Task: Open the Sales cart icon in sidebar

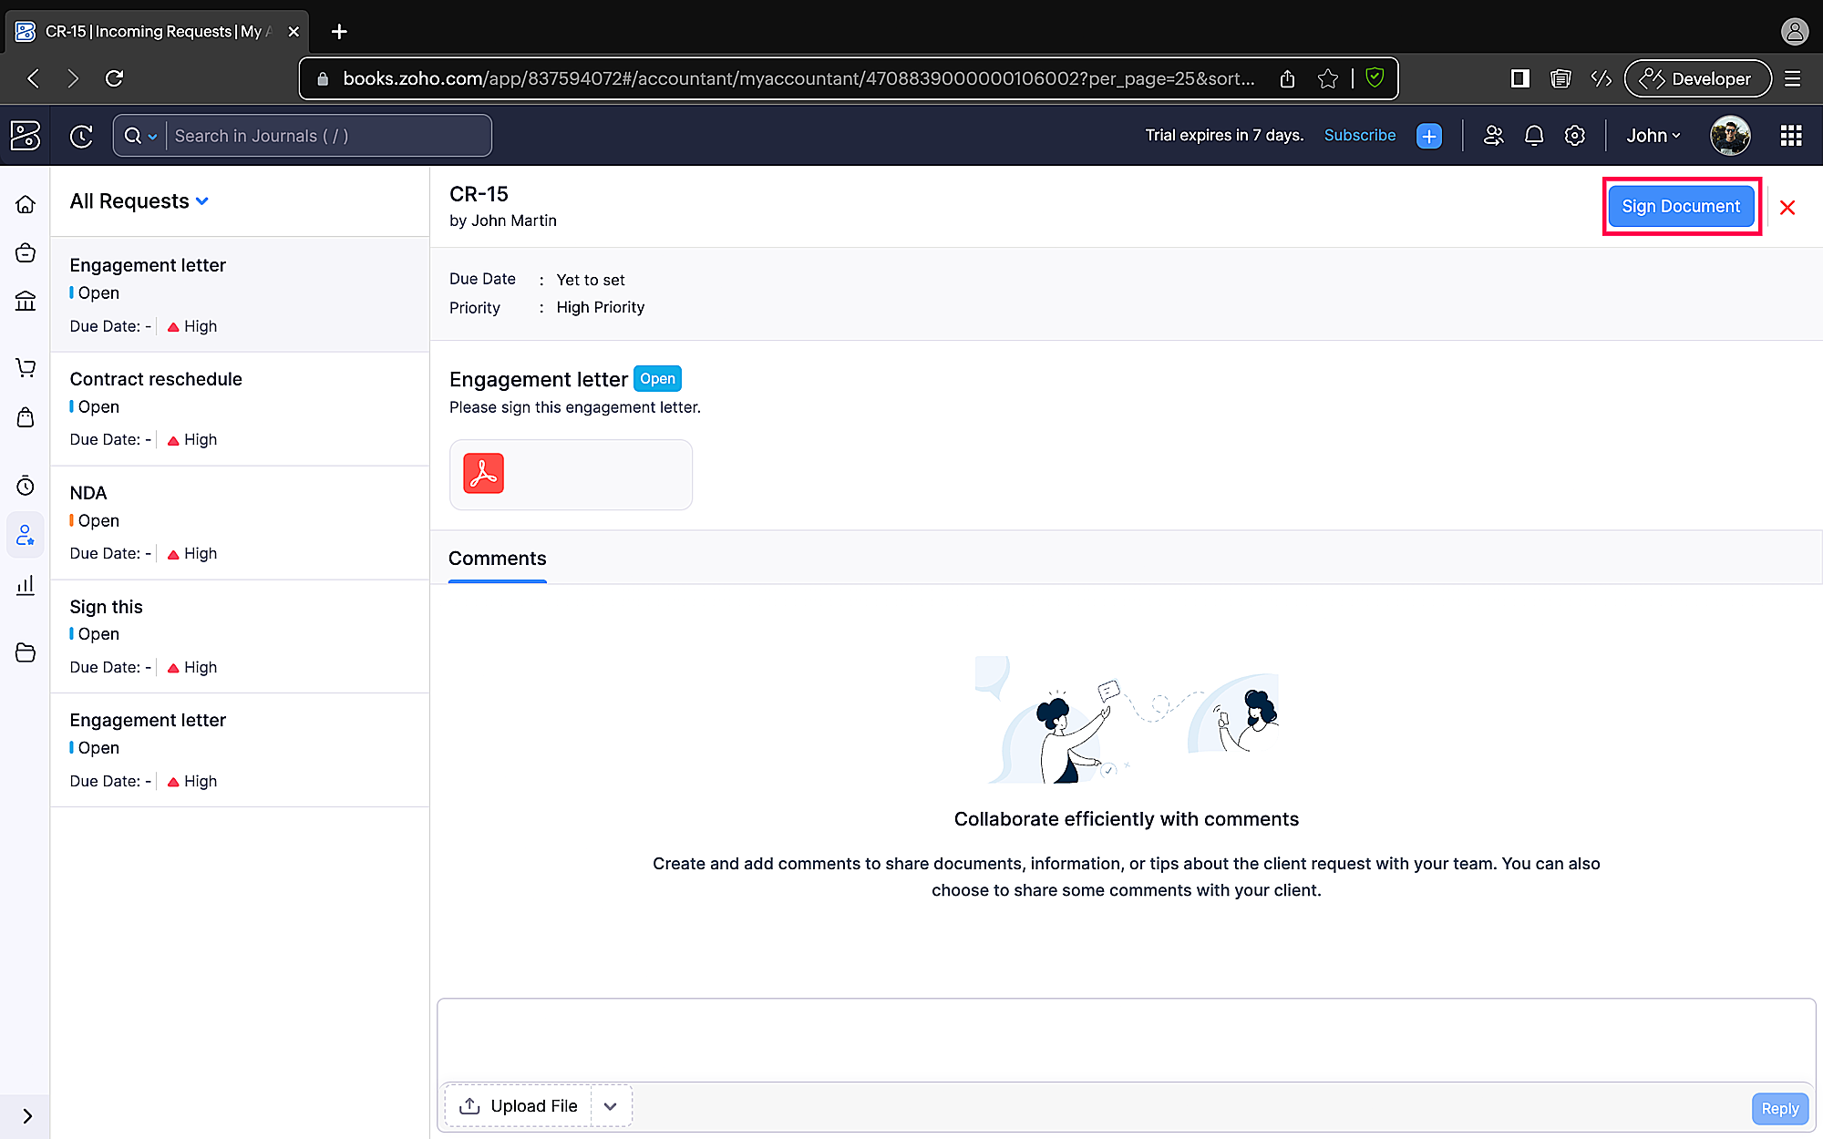Action: (x=26, y=368)
